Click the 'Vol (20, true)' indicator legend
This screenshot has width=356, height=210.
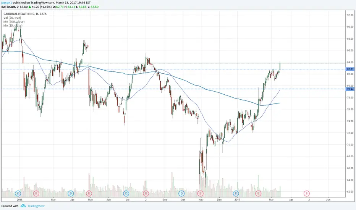(x=12, y=18)
